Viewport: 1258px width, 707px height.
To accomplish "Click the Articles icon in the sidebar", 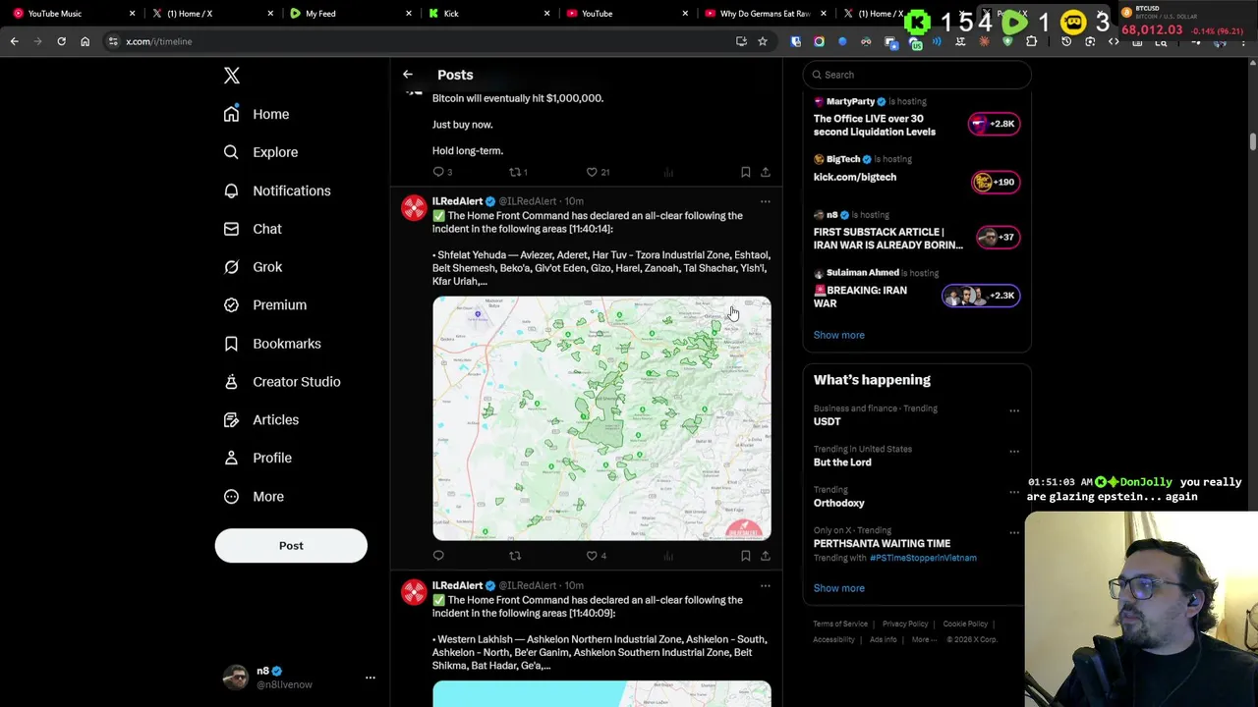I will (x=231, y=419).
